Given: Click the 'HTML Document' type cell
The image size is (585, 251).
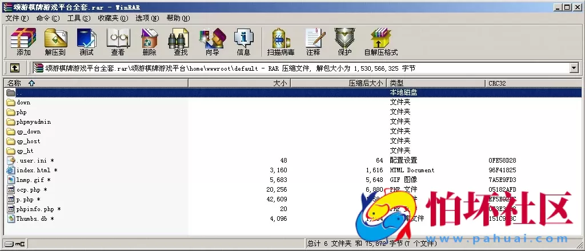Looking at the screenshot, I should tap(412, 170).
